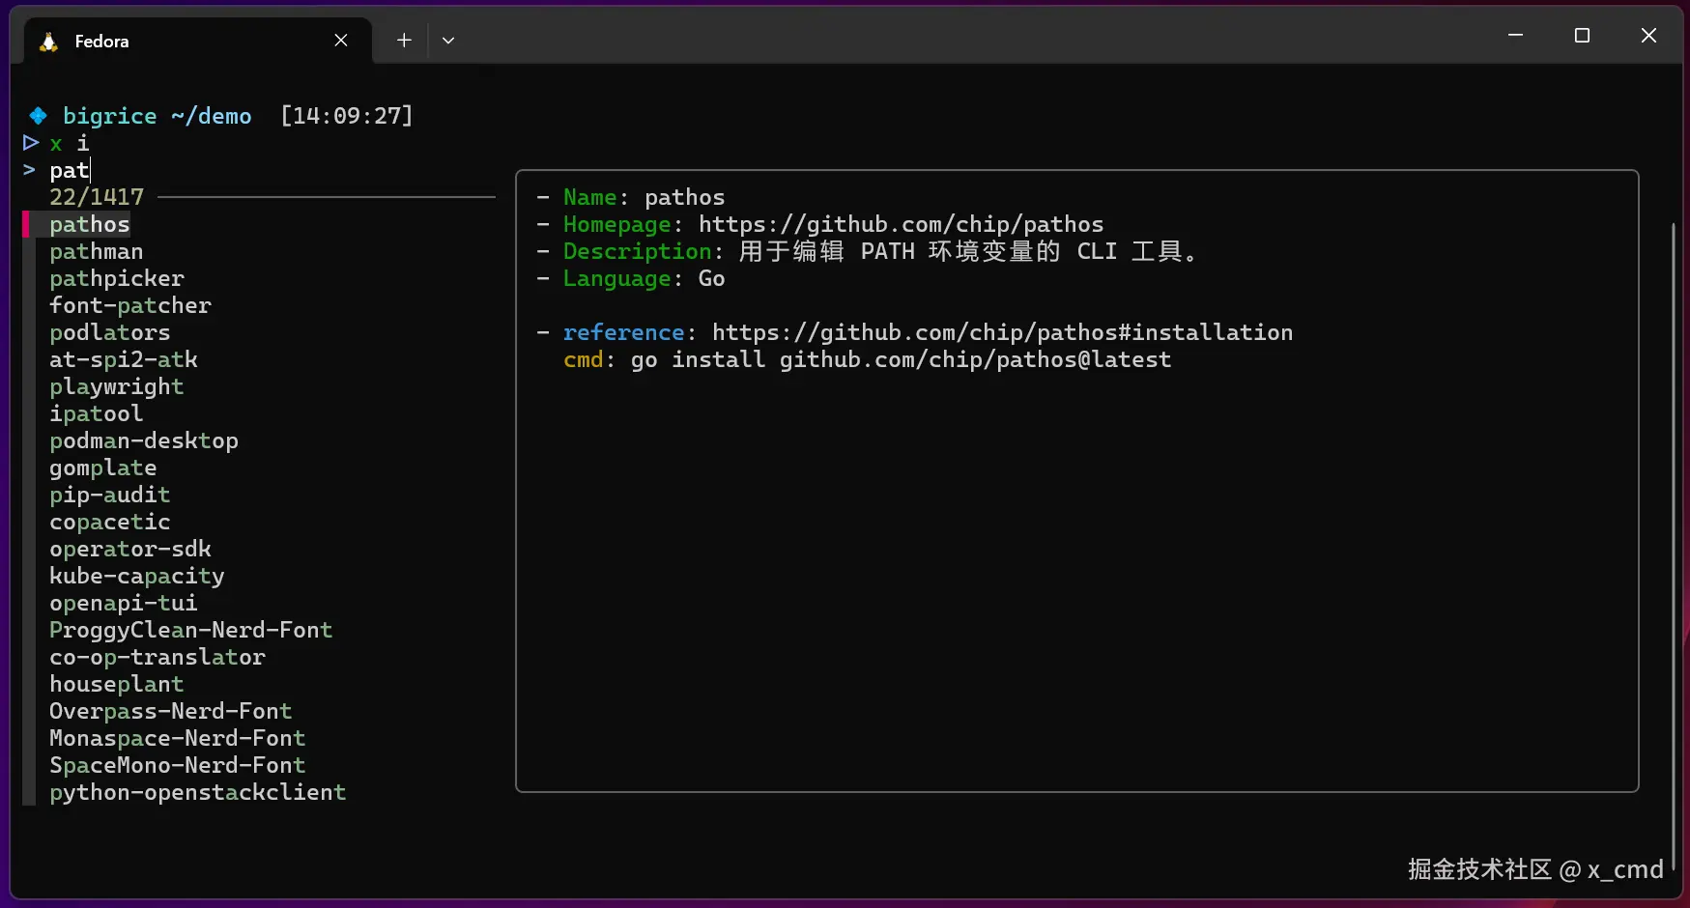Choose python-openstackclient at list bottom
This screenshot has height=908, width=1690.
tap(198, 792)
